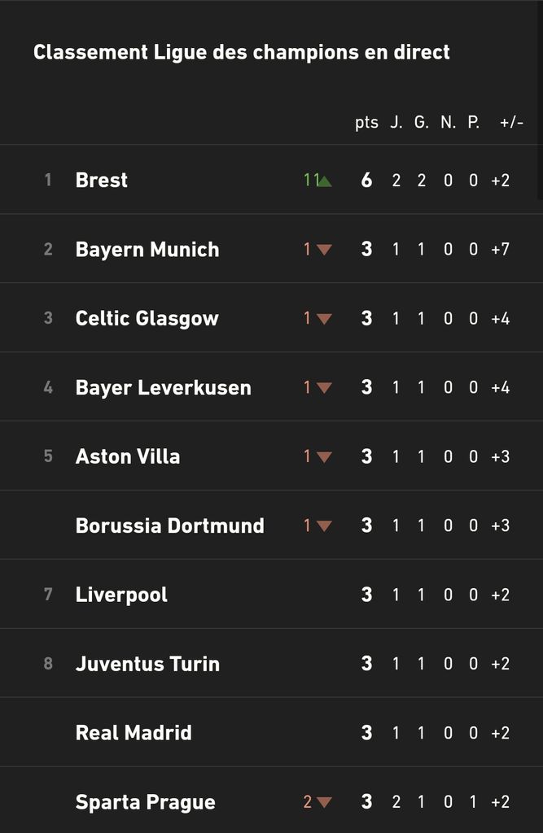Click the 'N.' draws column header
Image resolution: width=543 pixels, height=833 pixels.
[448, 123]
